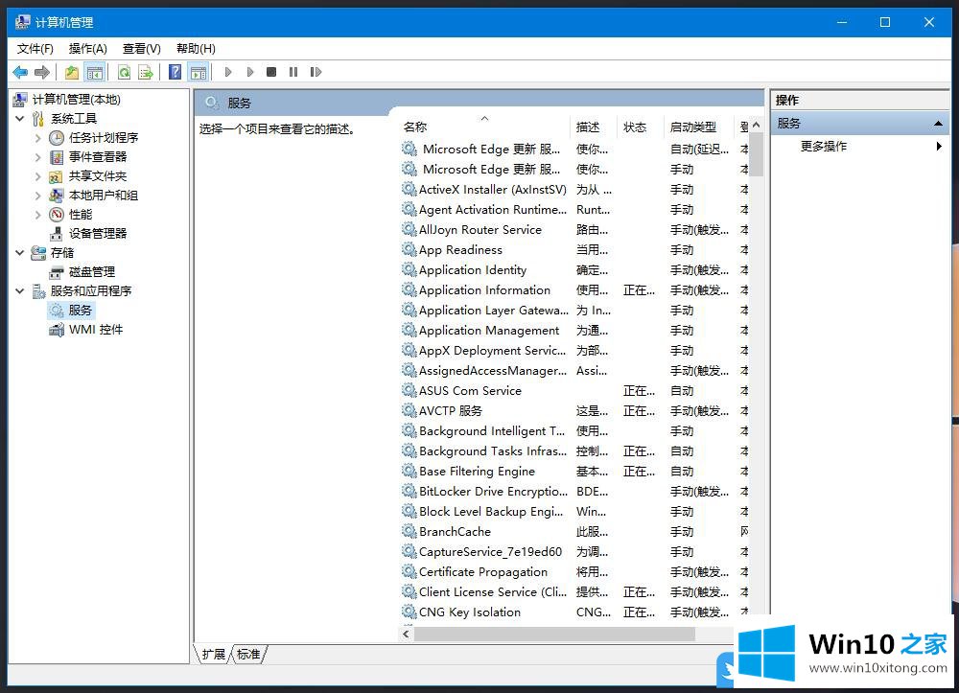Image resolution: width=959 pixels, height=693 pixels.
Task: Switch to the 扩展 tab
Action: [x=214, y=655]
